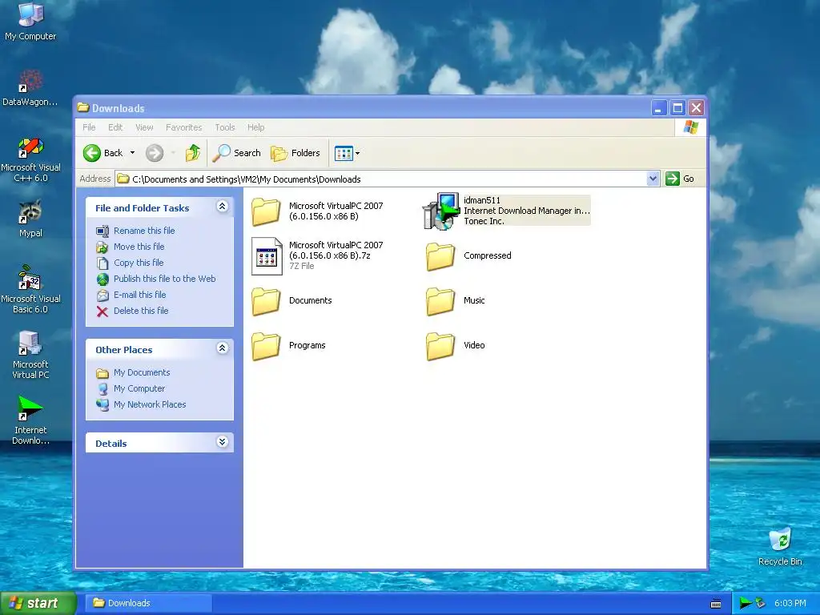Image resolution: width=820 pixels, height=615 pixels.
Task: Launch Internet Download Manager desktop shortcut
Action: 30,420
